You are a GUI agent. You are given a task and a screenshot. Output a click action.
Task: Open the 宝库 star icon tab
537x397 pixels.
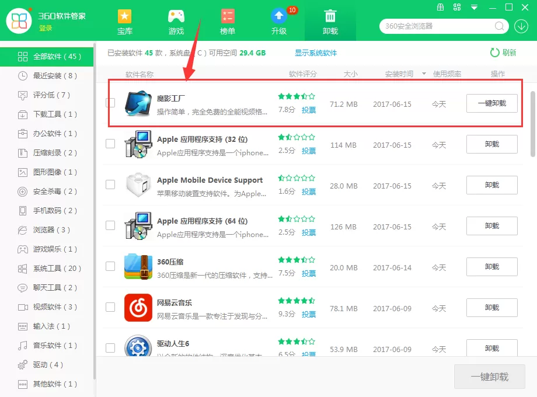point(125,22)
